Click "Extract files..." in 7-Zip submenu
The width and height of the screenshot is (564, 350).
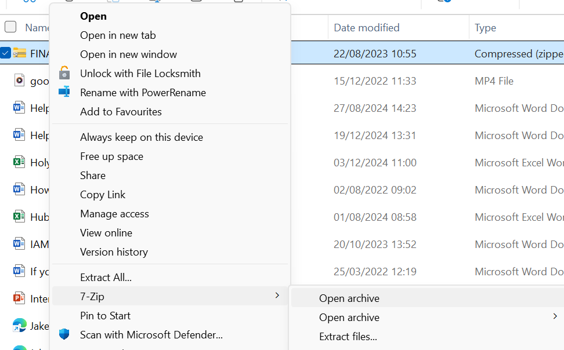click(x=348, y=337)
